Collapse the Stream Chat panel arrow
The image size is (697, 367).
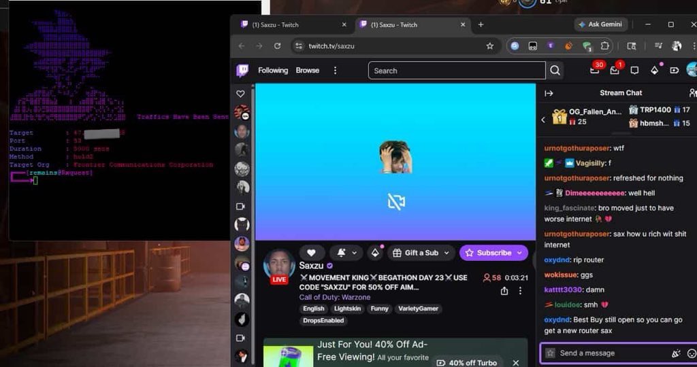[x=549, y=93]
